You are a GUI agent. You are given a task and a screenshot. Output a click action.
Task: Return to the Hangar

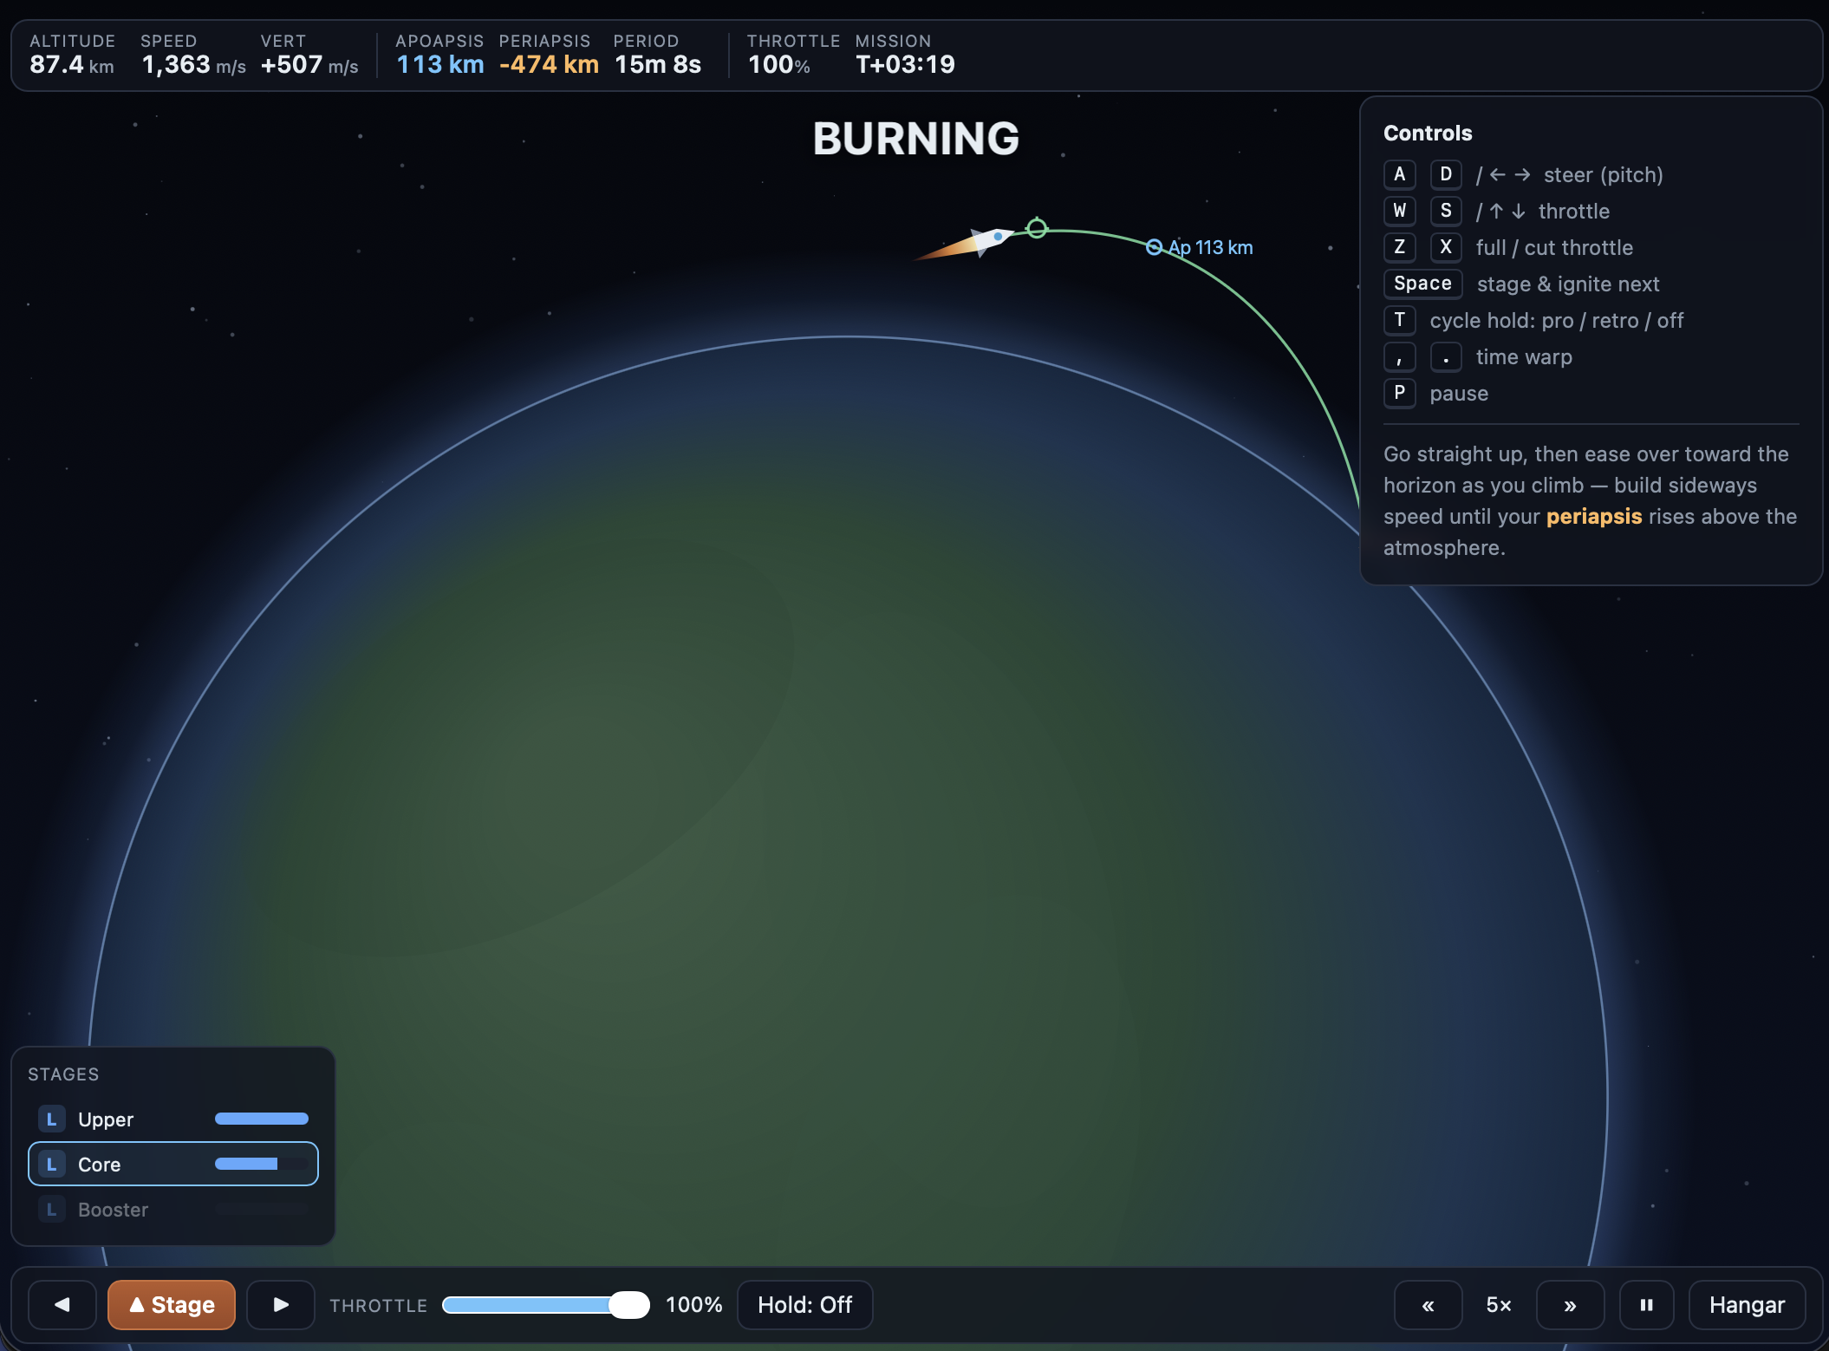click(1747, 1304)
